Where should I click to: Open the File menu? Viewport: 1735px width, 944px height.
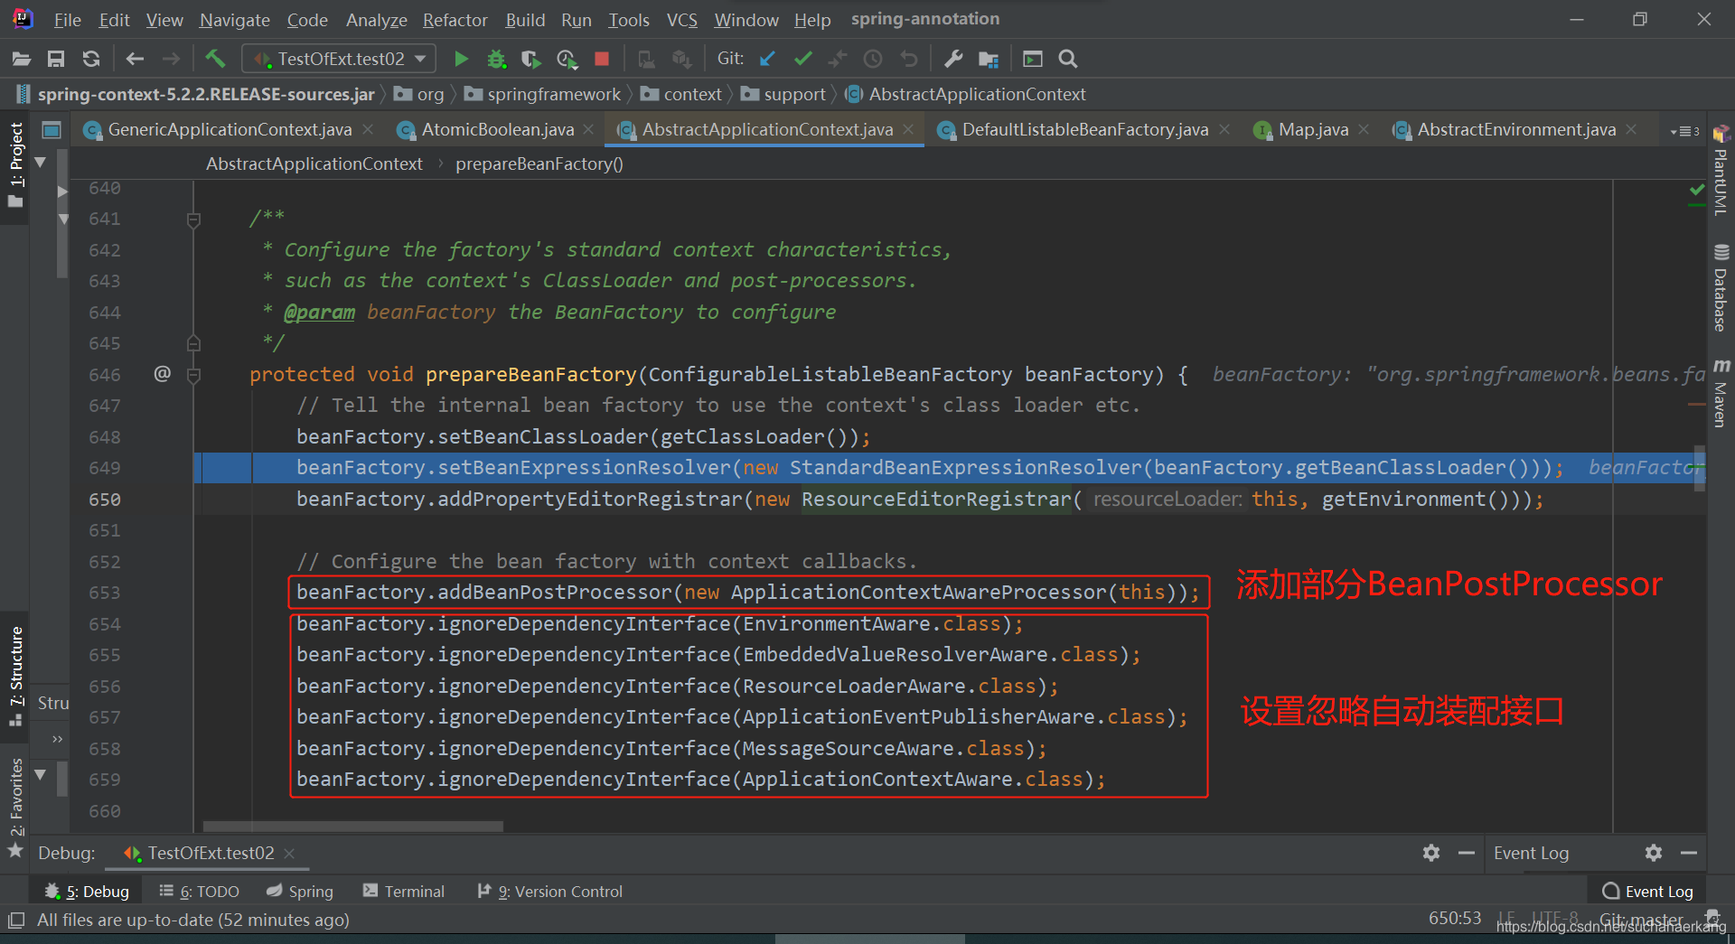pyautogui.click(x=67, y=20)
